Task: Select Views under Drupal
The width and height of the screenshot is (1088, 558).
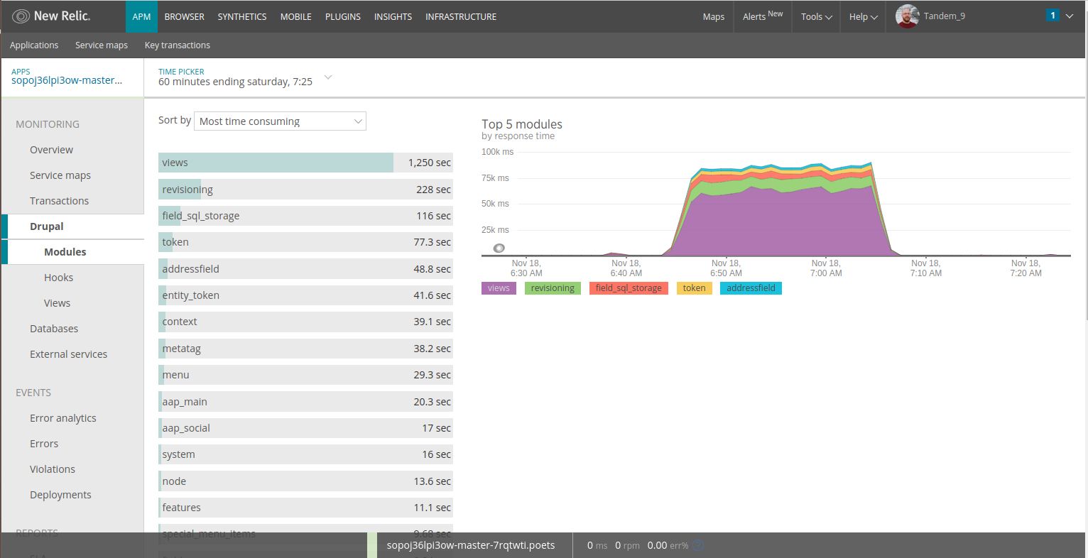Action: tap(57, 303)
